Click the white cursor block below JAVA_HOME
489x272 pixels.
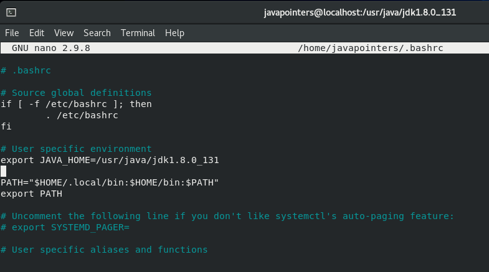point(4,171)
